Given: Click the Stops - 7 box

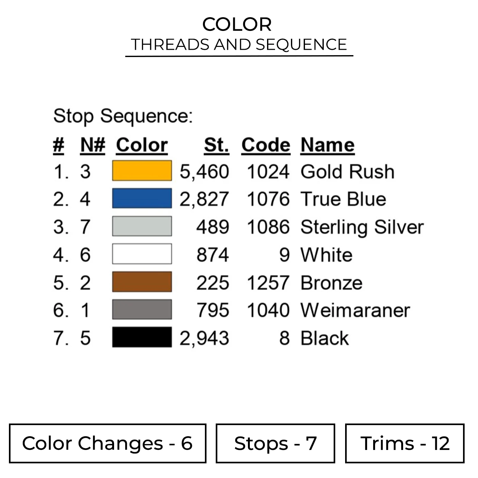Looking at the screenshot, I should point(275,443).
